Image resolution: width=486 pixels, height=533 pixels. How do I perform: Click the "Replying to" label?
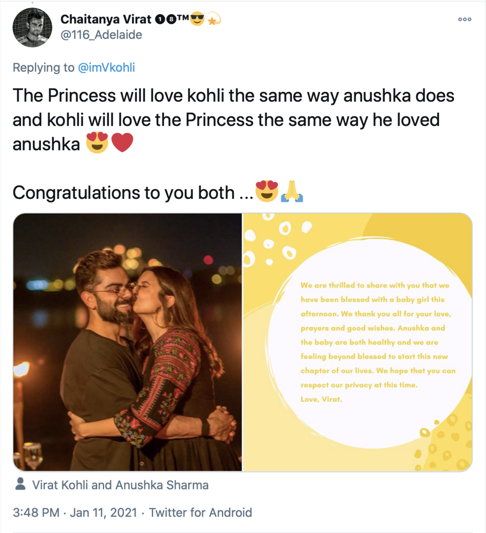coord(44,68)
